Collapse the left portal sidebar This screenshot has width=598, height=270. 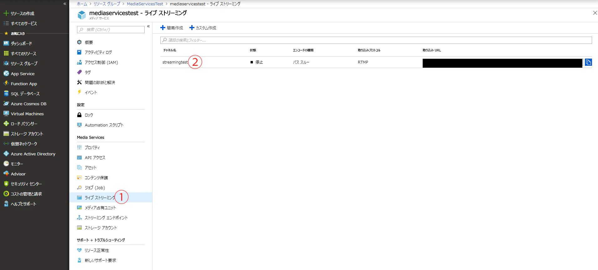65,4
